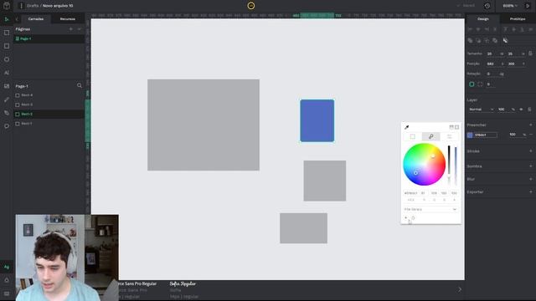Viewport: 536px width, 301px height.
Task: Select the Rectangle tool
Action: pos(7,46)
